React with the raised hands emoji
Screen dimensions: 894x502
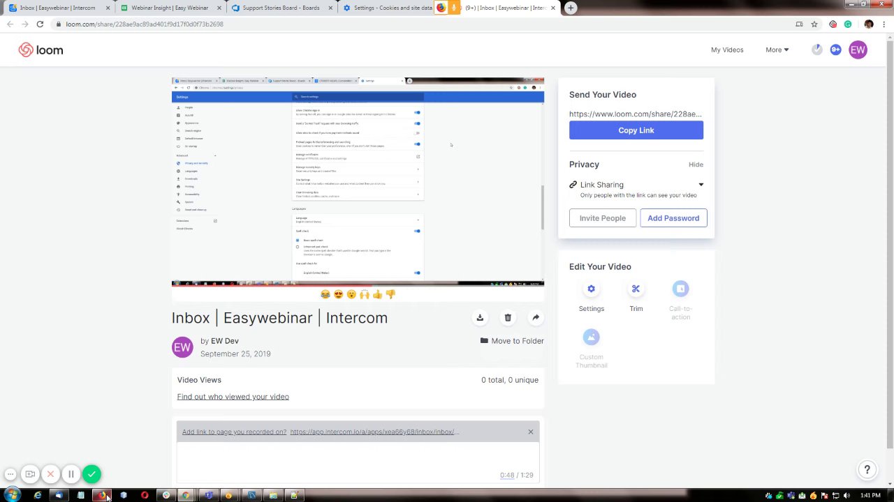[365, 294]
